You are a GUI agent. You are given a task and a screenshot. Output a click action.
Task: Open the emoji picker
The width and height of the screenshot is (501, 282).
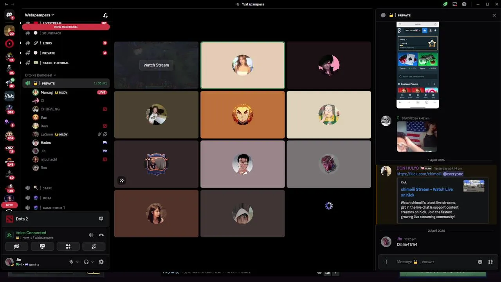click(480, 262)
